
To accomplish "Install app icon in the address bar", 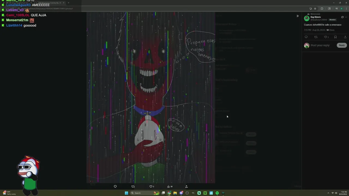I will 311,8.
